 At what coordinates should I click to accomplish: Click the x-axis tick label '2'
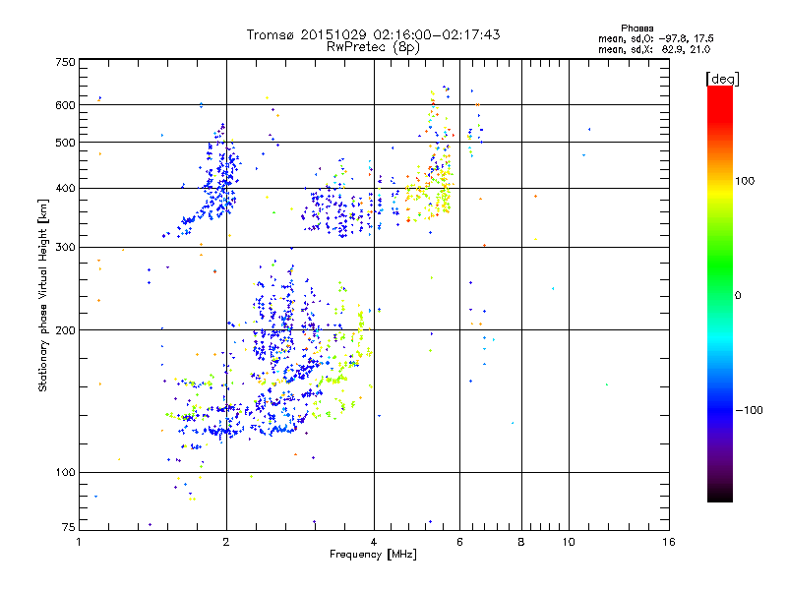pyautogui.click(x=226, y=542)
